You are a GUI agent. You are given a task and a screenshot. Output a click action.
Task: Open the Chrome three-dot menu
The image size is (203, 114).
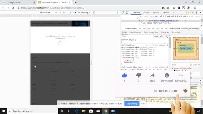(x=200, y=8)
